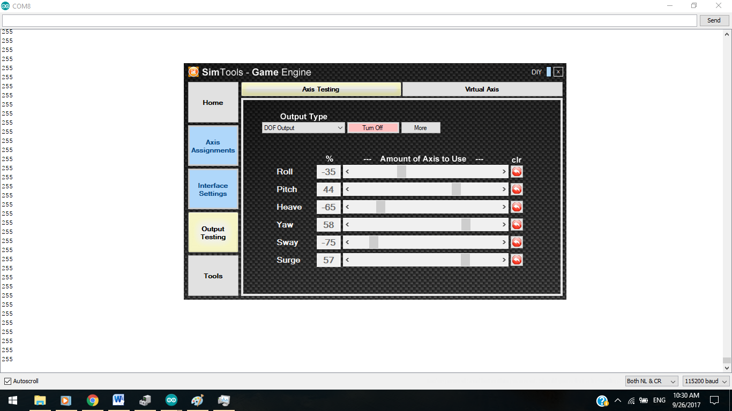732x411 pixels.
Task: Click the serial monitor message input field
Action: pos(349,20)
